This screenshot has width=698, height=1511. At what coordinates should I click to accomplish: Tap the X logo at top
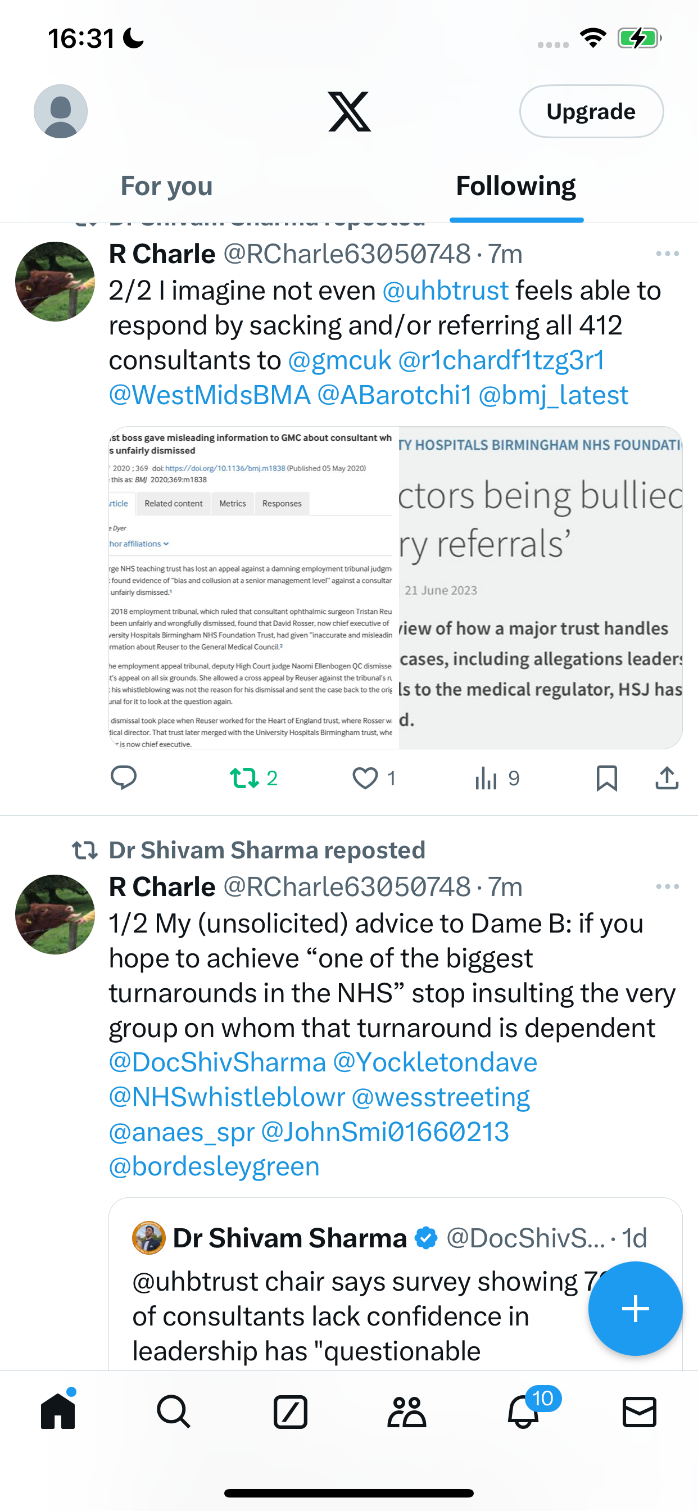click(x=349, y=111)
